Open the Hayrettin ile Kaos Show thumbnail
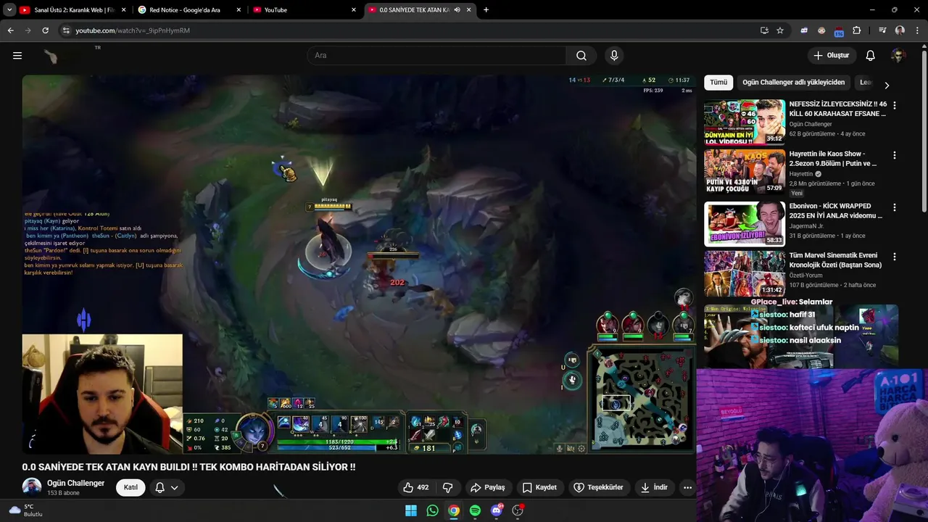 point(745,171)
